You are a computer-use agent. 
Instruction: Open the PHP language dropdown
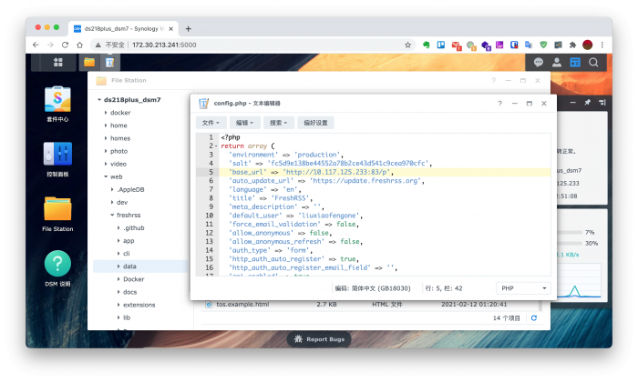click(x=520, y=288)
